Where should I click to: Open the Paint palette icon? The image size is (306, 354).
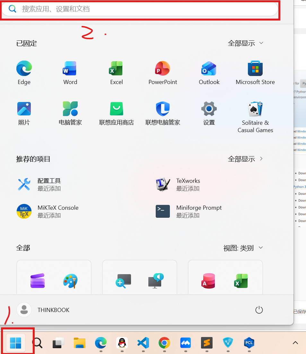(70, 281)
